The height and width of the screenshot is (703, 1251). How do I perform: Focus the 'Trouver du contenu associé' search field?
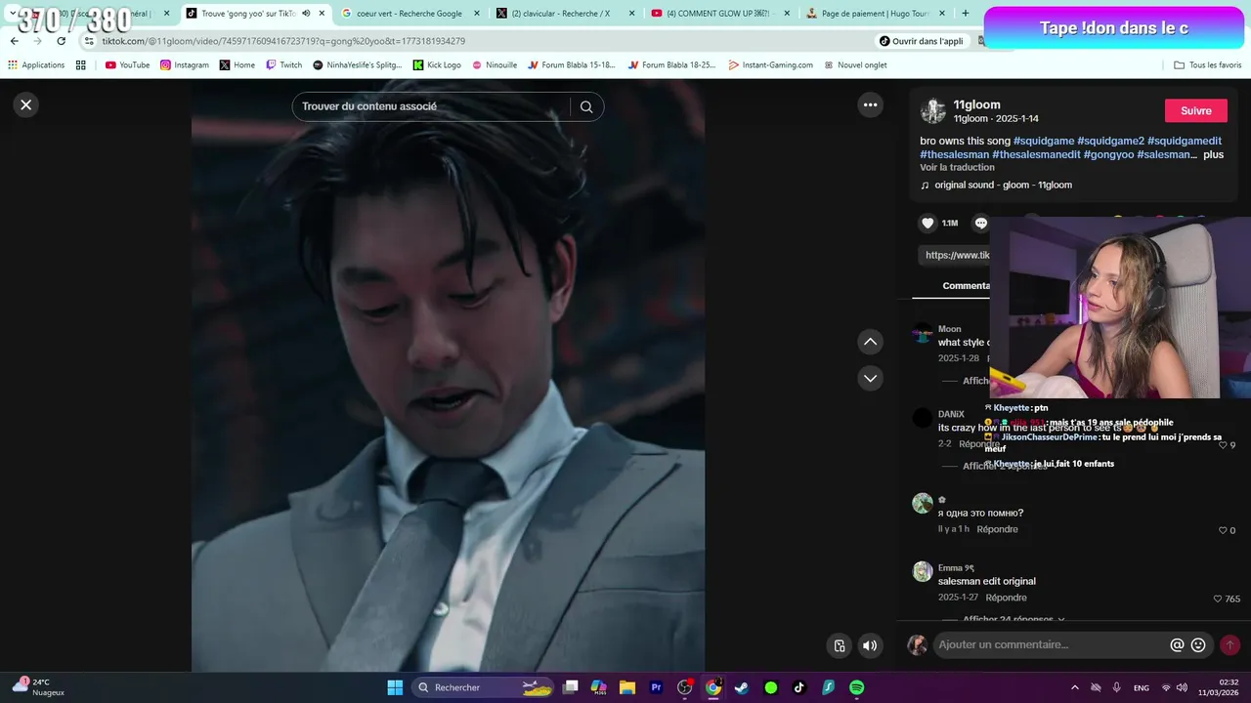[430, 106]
